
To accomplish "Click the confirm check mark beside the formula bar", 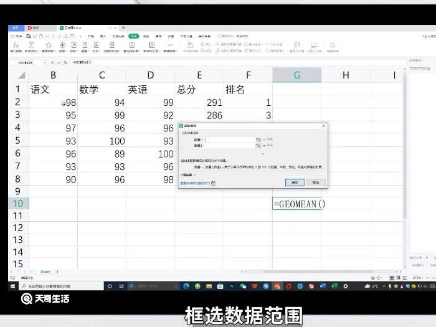I will [59, 62].
